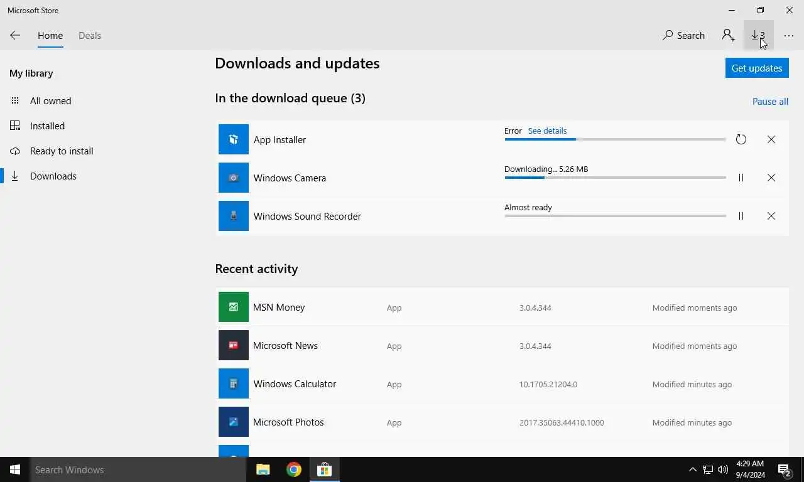Open the Home tab
The image size is (804, 482).
(50, 36)
